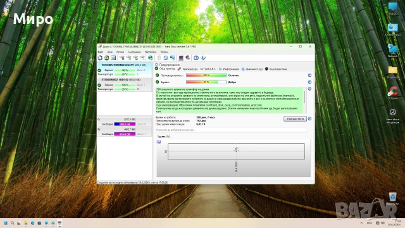Click info icon next to repeat test button

[309, 118]
